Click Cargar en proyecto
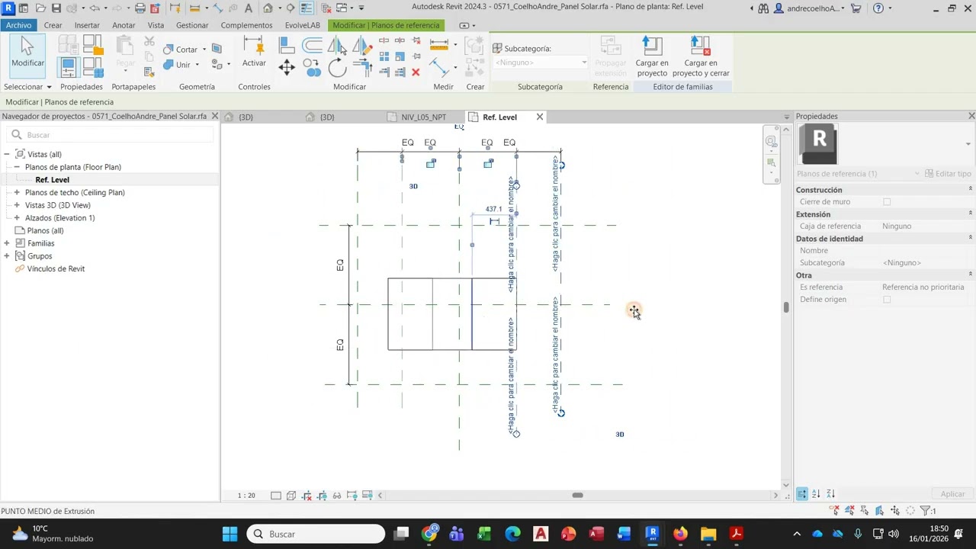 click(652, 56)
